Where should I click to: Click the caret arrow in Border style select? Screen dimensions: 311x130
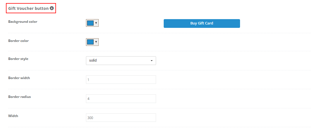point(152,61)
